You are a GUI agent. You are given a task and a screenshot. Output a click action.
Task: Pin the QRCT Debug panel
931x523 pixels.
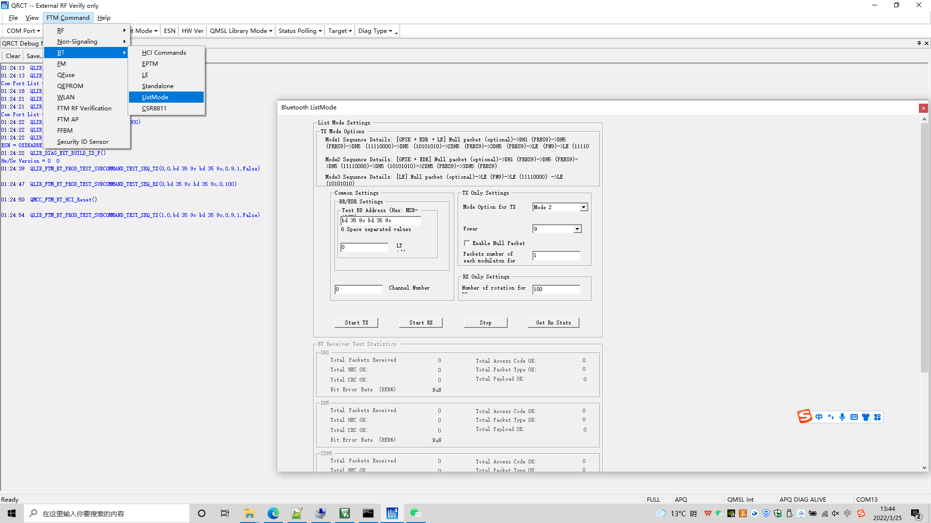[x=919, y=43]
